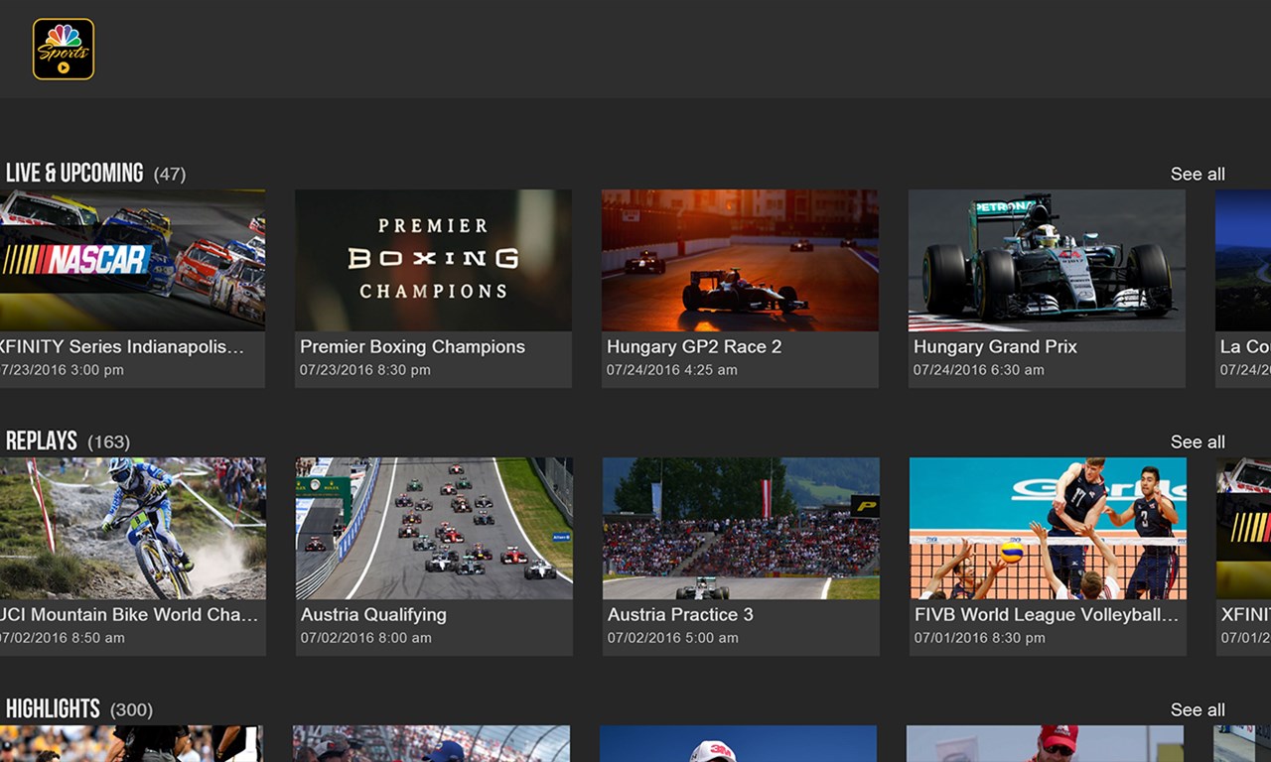
Task: Open the Hungary GP2 Race 2 event
Action: coord(739,259)
